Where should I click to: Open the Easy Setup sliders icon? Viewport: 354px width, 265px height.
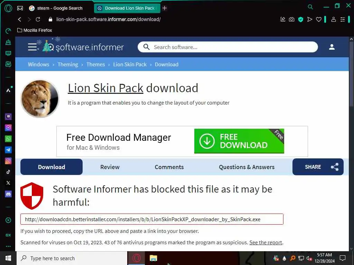point(343,20)
